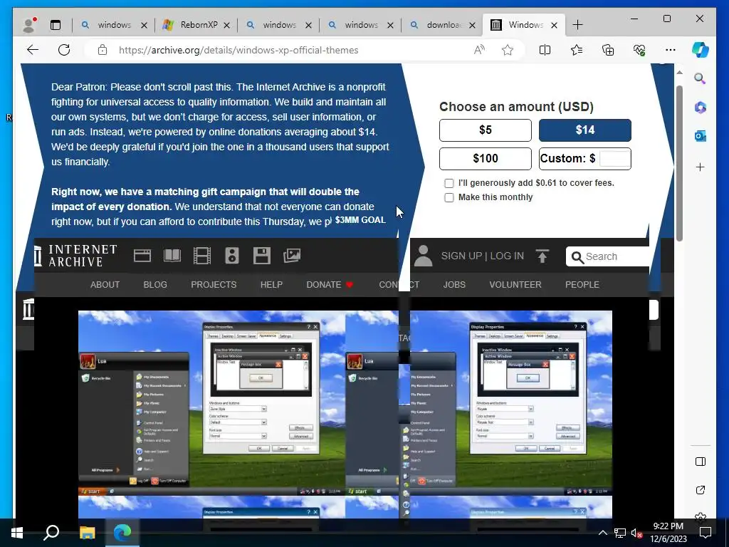Image resolution: width=729 pixels, height=547 pixels.
Task: Open the Internet Archive software floppy icon
Action: point(262,256)
